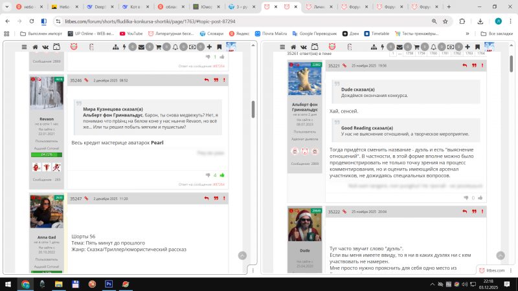
Task: Click the reply arrow on post 35222
Action: (464, 211)
